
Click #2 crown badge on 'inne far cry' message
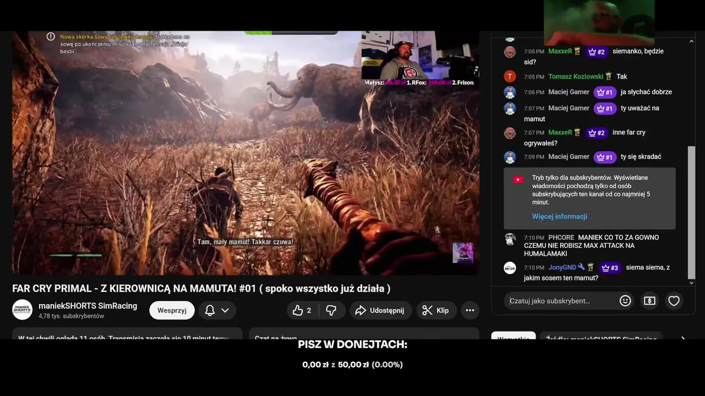click(596, 133)
